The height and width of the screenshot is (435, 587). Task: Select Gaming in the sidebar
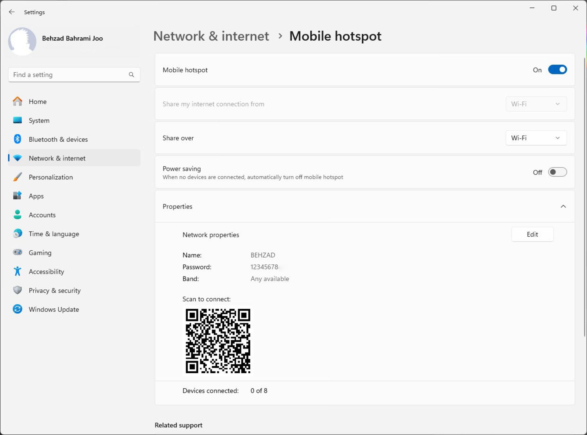point(74,252)
